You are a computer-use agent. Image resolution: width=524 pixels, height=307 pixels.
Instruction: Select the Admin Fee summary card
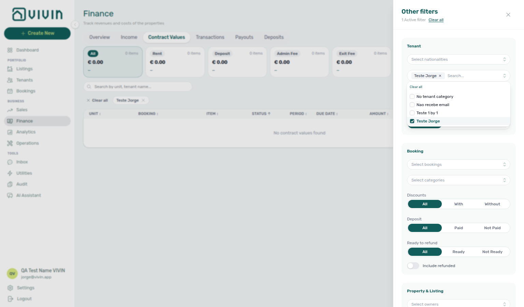[300, 62]
